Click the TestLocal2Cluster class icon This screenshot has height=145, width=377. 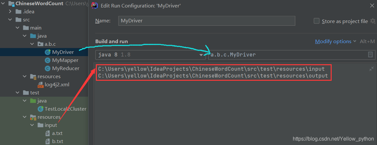[40, 109]
